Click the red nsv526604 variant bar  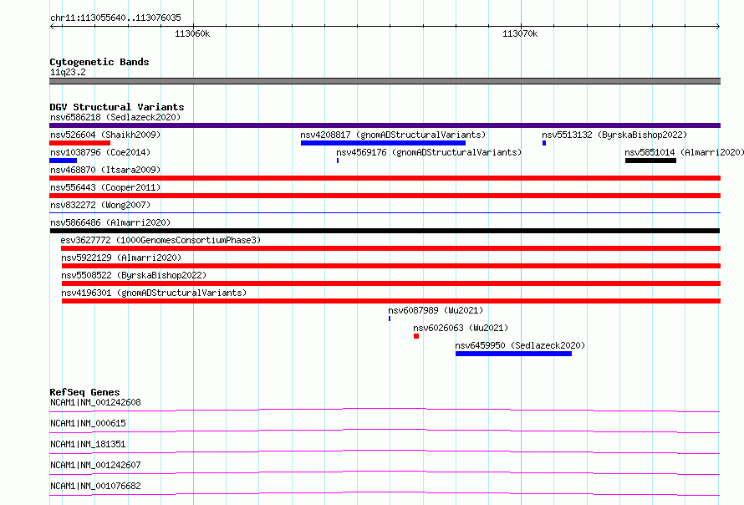tap(79, 143)
